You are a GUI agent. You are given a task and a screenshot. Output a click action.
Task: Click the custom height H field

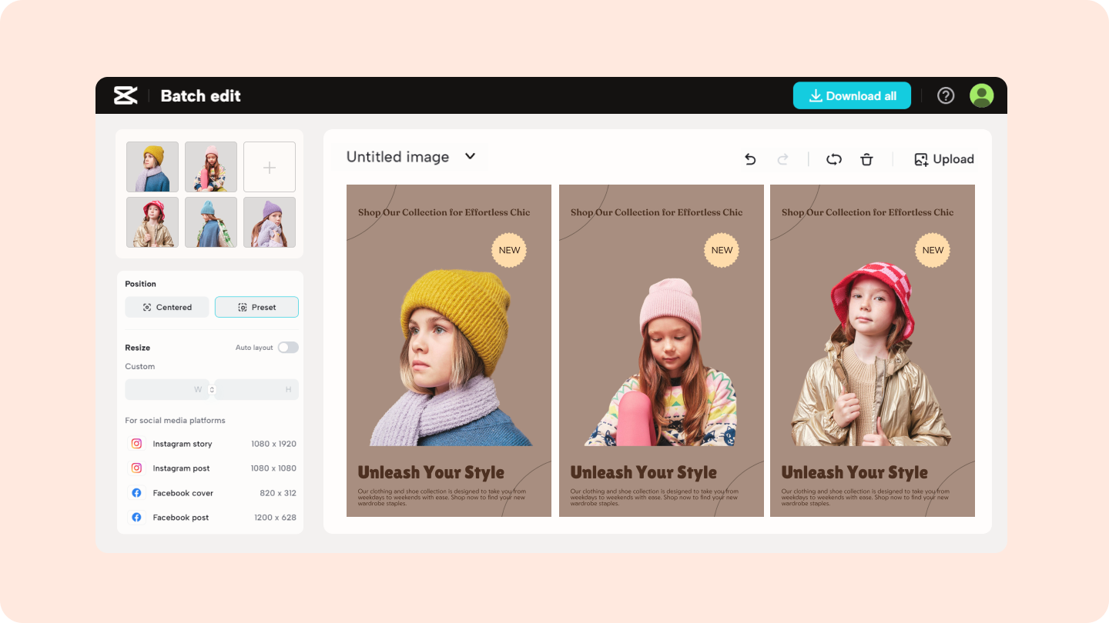257,390
